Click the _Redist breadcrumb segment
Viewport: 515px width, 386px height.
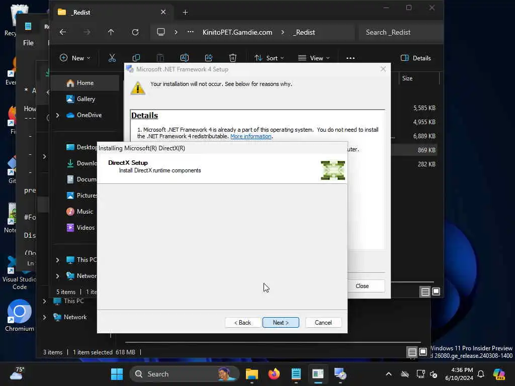304,32
